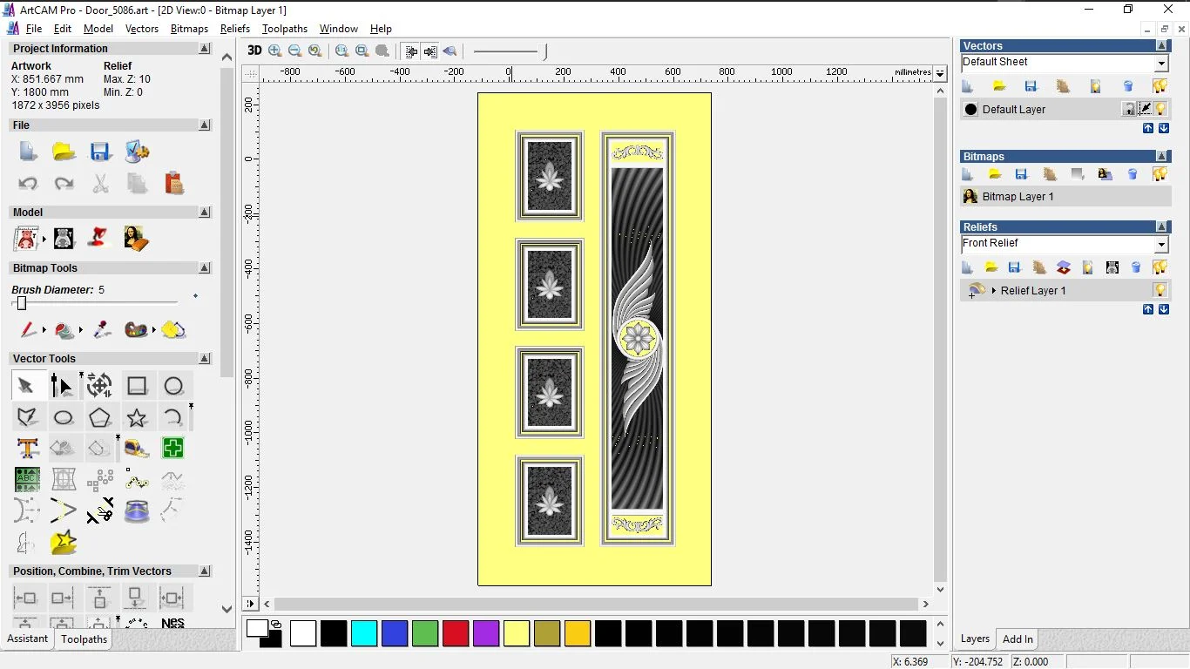Viewport: 1190px width, 669px height.
Task: Toggle all vector layers visibility
Action: pyautogui.click(x=1160, y=86)
